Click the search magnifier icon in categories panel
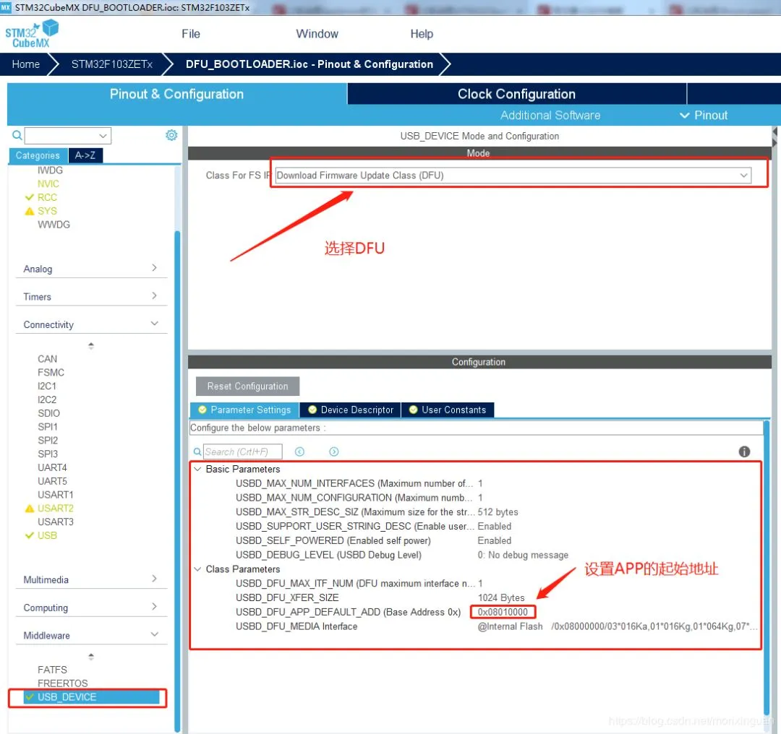The image size is (781, 734). 17,135
